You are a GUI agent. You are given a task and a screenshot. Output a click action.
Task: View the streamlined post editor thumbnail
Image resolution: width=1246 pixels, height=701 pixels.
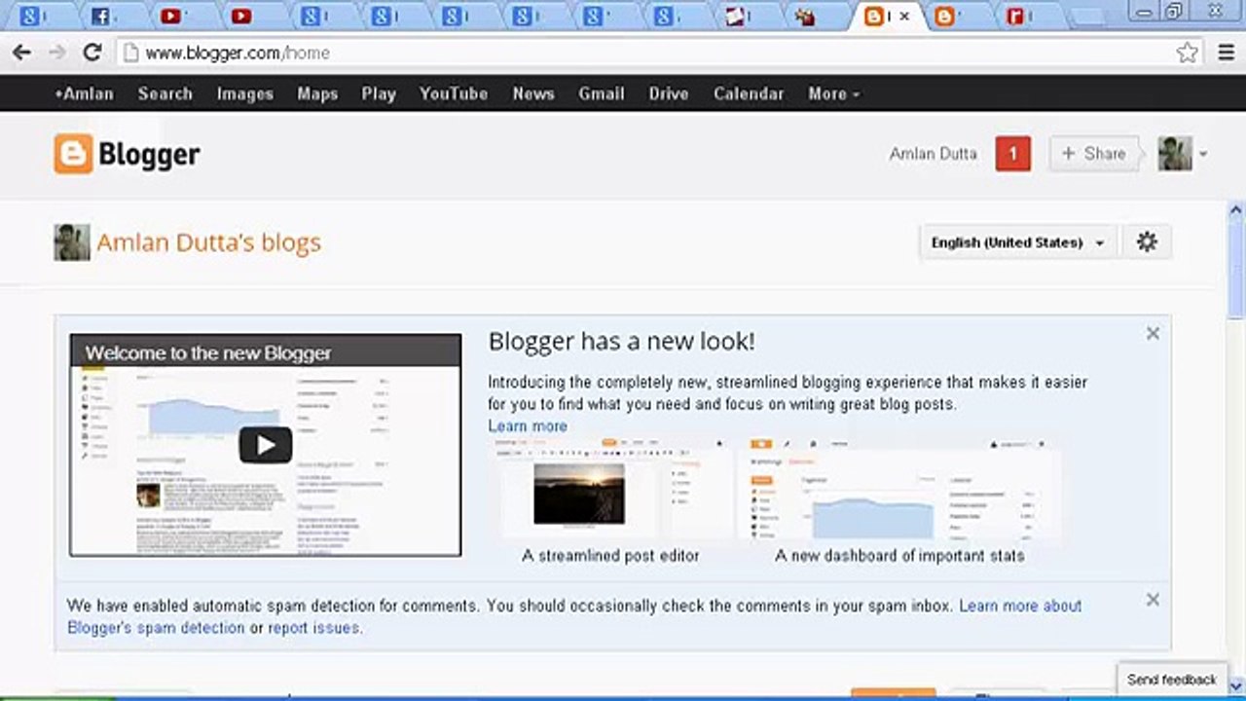click(611, 491)
